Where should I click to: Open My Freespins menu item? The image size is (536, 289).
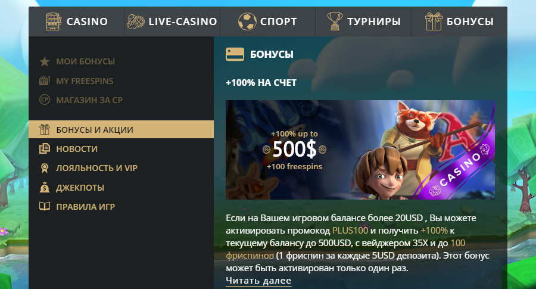pos(85,81)
